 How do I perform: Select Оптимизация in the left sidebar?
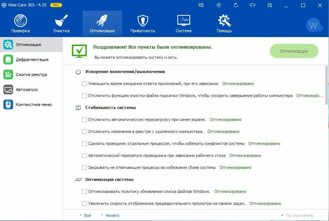31,45
